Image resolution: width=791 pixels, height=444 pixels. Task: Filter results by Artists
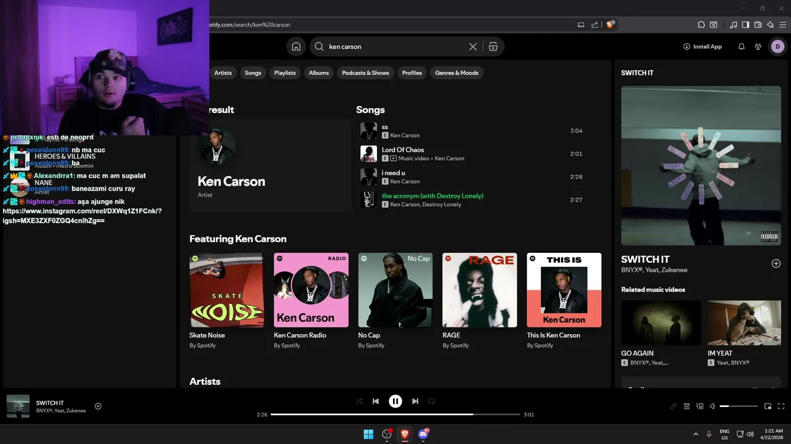[223, 73]
